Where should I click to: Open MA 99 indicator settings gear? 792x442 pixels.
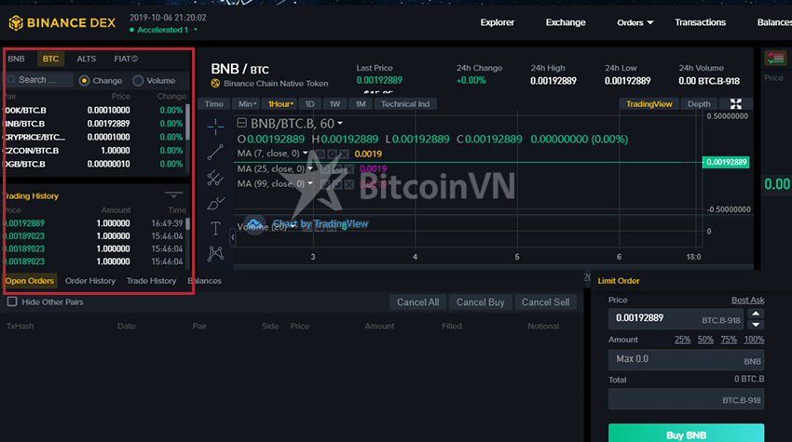pos(337,184)
